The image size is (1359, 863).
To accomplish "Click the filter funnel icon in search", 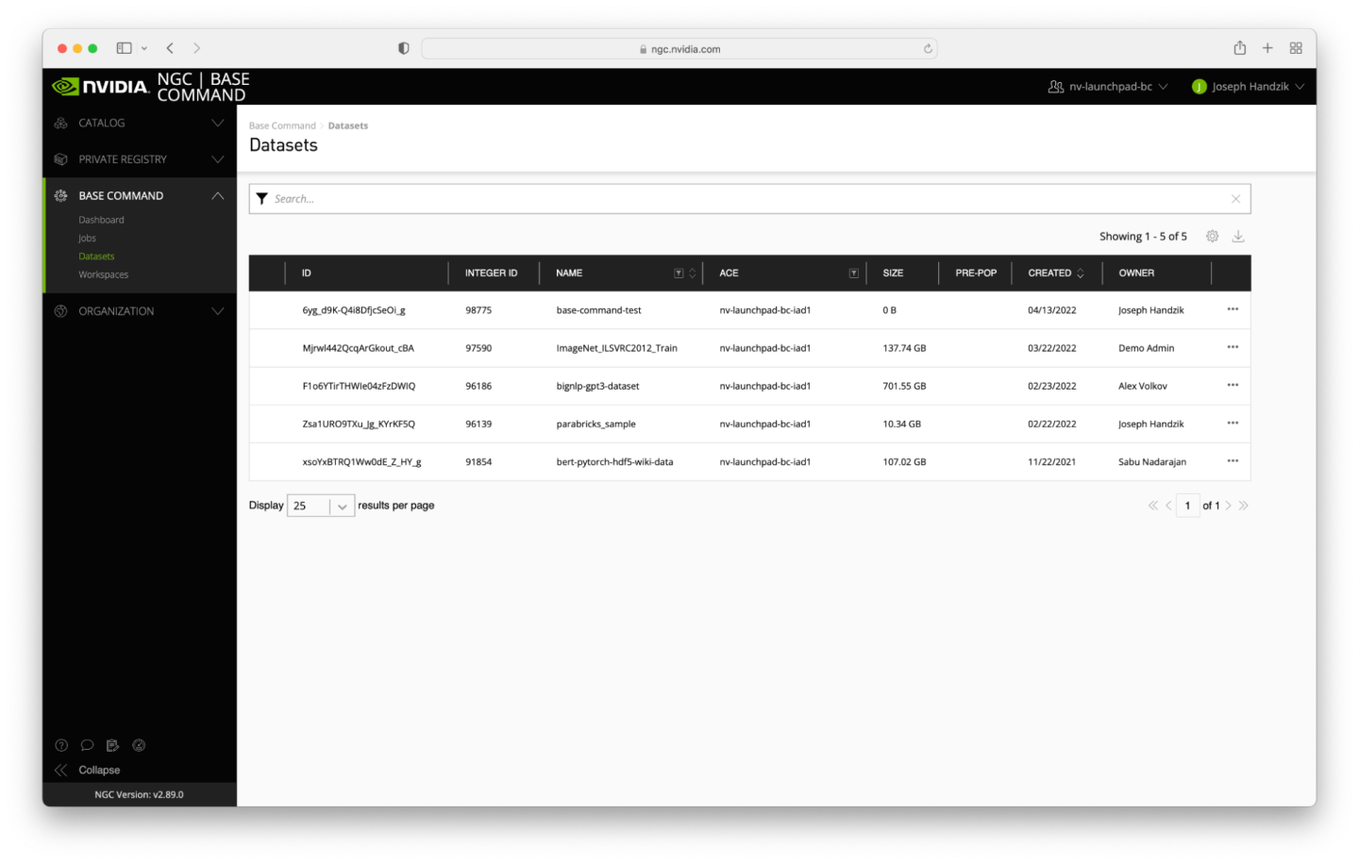I will [x=262, y=199].
